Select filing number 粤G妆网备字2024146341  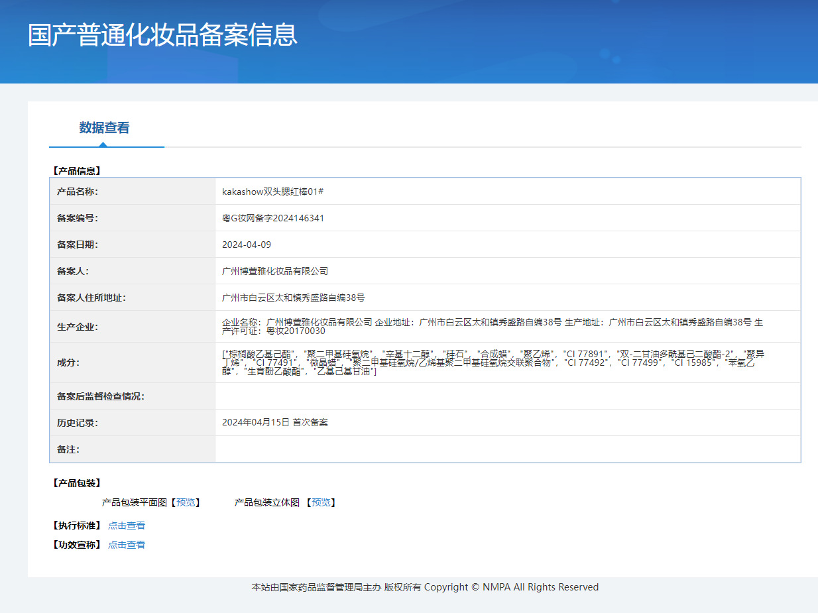pyautogui.click(x=273, y=218)
